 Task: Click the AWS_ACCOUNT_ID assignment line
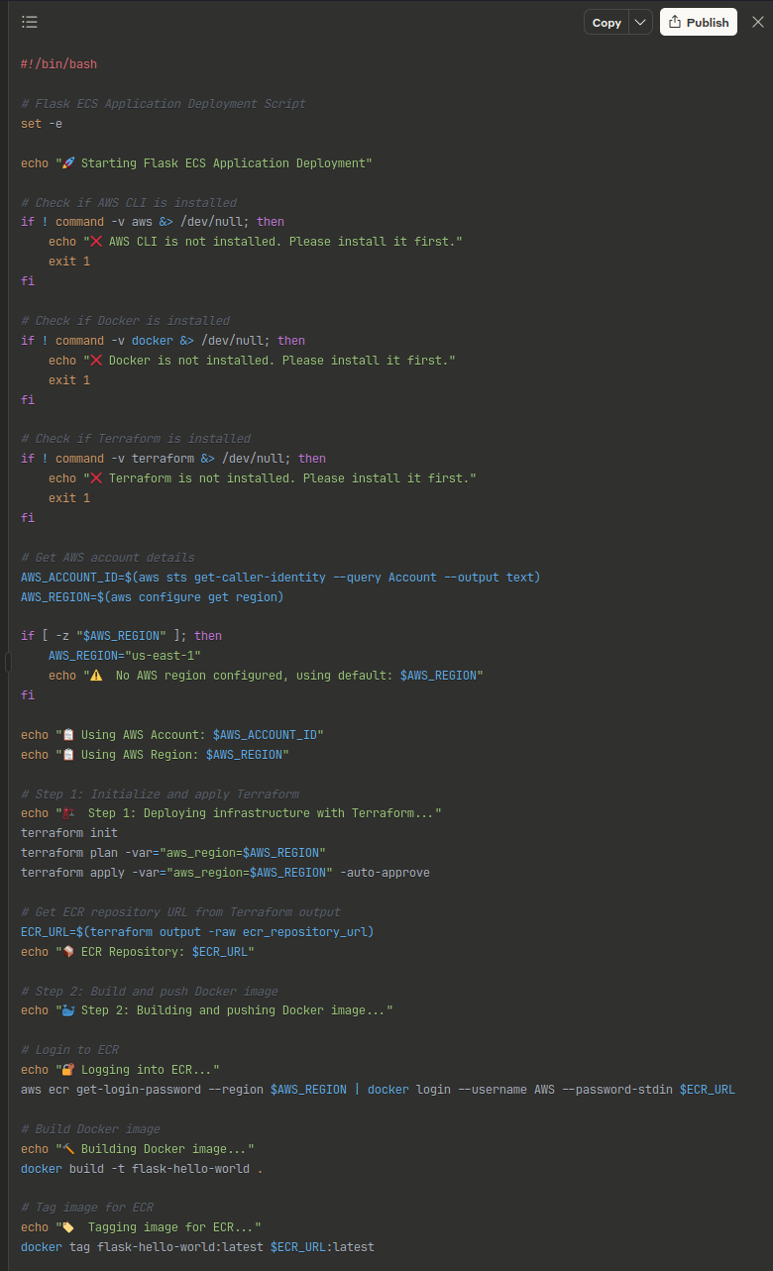280,578
